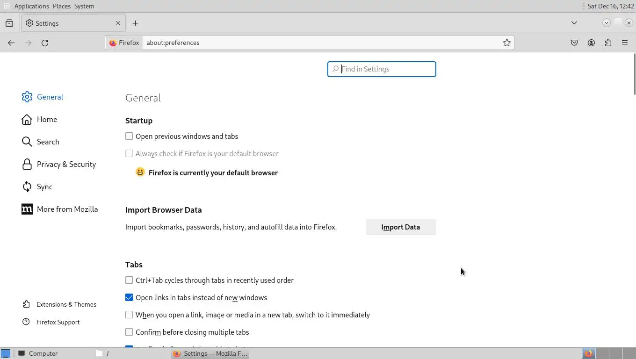Click the Firefox icon in the system tray
The width and height of the screenshot is (636, 359).
[x=588, y=353]
